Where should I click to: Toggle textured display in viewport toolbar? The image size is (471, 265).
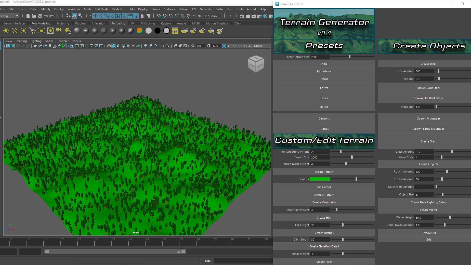coord(128,46)
